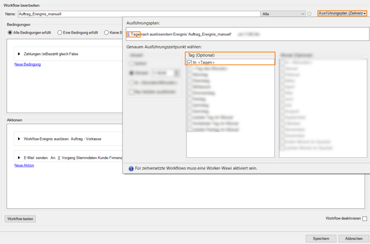Click the '5 Tage' link in Ausführungsplan
This screenshot has height=244, width=370.
click(x=133, y=34)
